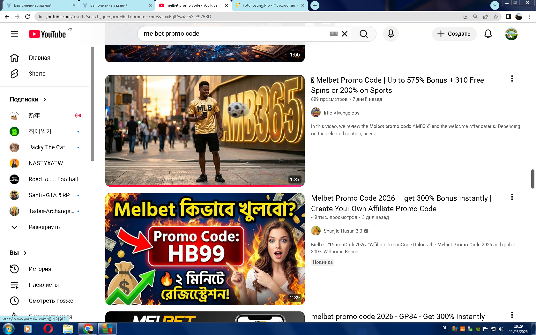Open the Create Your Own Affiliate video title
Image resolution: width=536 pixels, height=335 pixels.
[401, 203]
